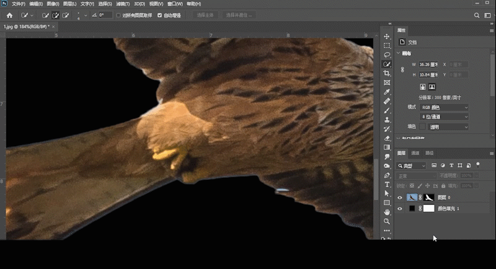Switch to the 通道 tab
Screen dimensions: 496x269
415,153
